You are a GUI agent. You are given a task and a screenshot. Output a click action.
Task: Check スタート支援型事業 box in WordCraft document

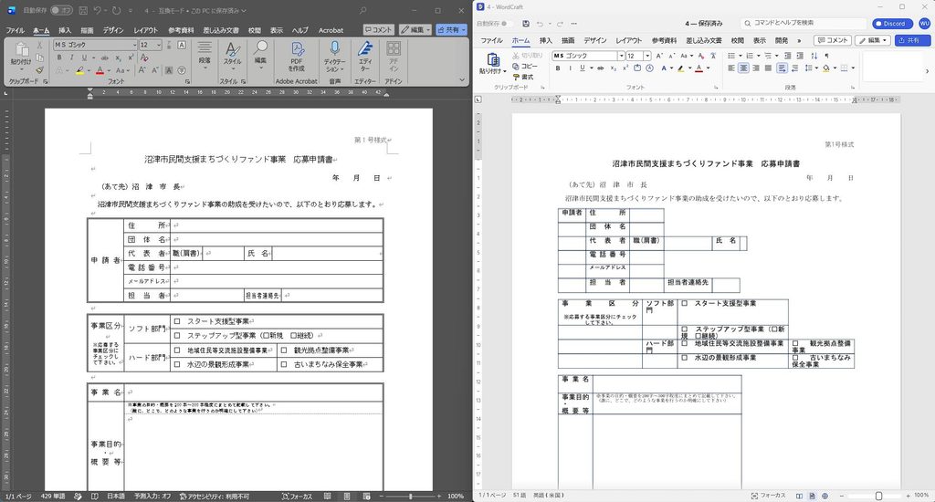click(x=685, y=303)
